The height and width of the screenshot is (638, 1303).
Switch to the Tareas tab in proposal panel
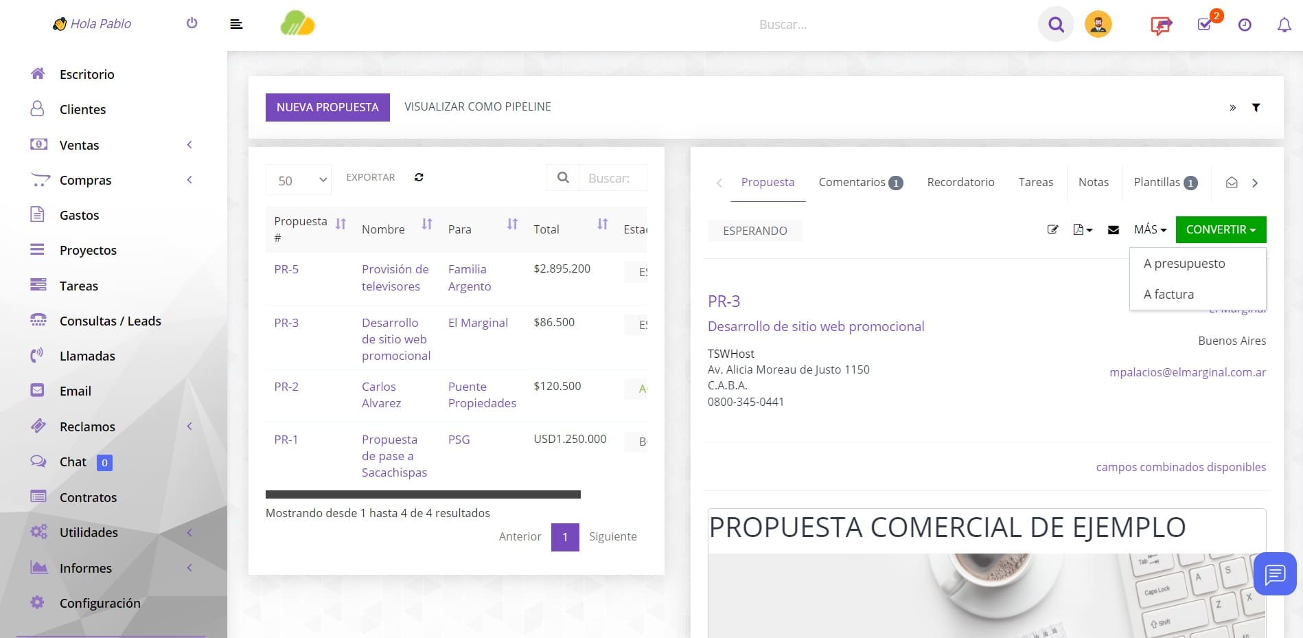click(1035, 182)
